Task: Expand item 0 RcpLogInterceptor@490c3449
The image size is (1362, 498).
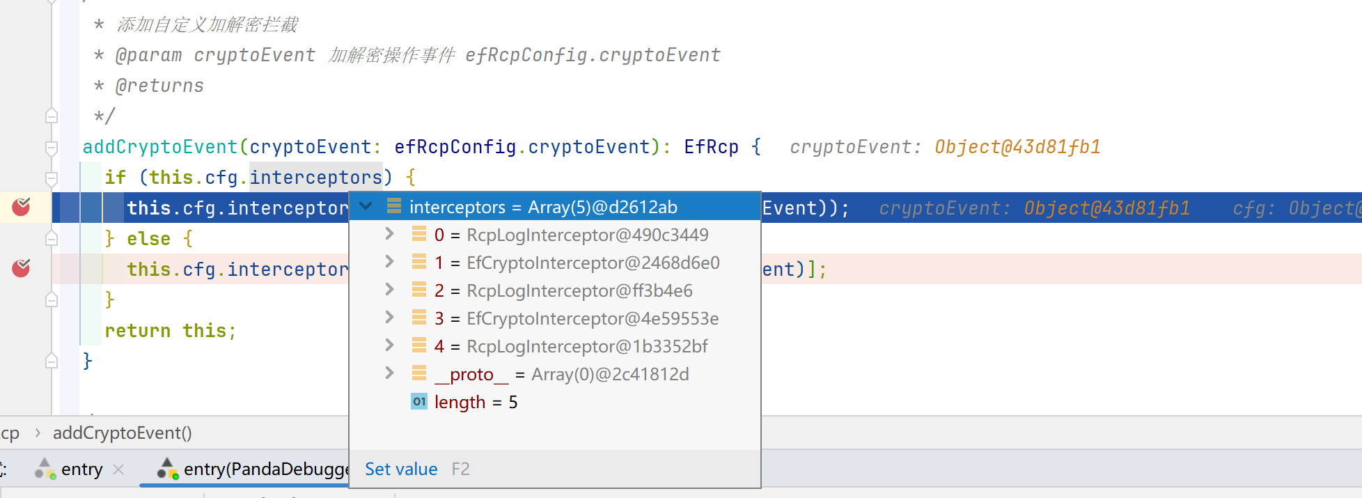Action: click(390, 234)
